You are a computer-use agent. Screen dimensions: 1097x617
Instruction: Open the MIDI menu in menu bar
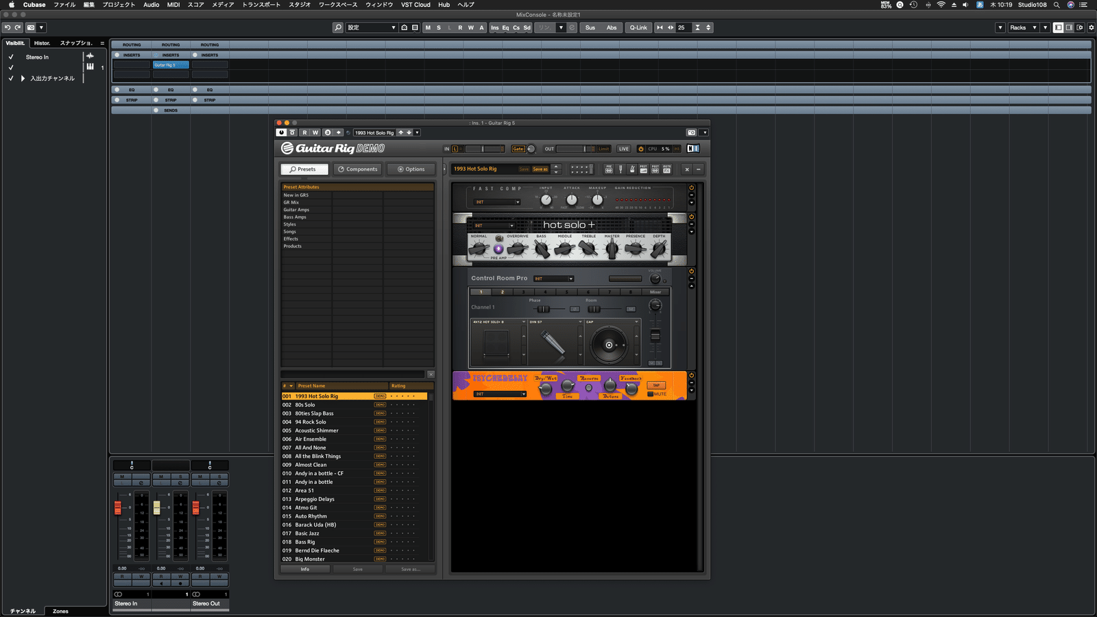[x=173, y=5]
